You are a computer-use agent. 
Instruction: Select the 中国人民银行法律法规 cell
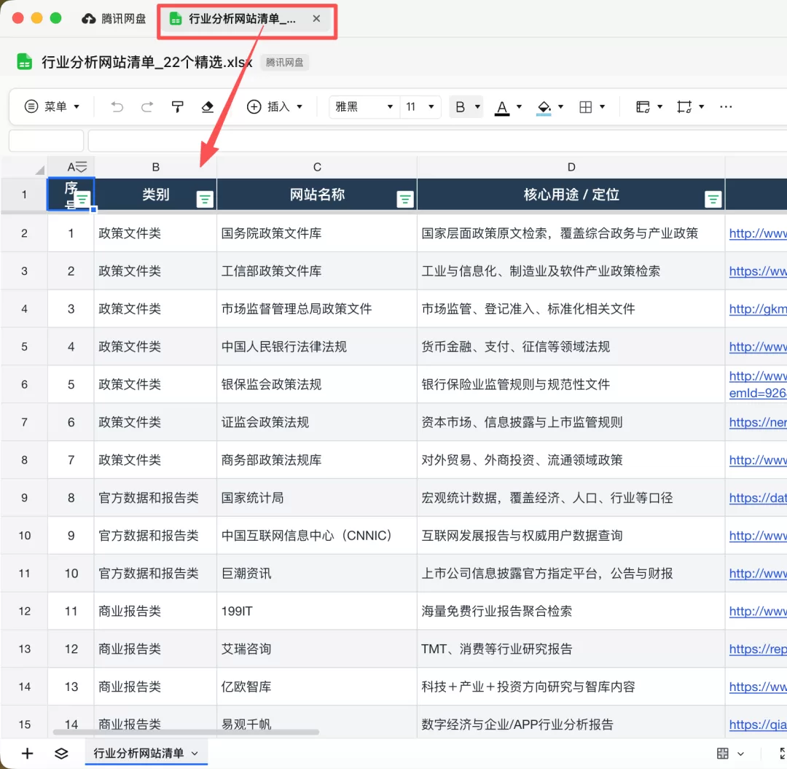(x=317, y=347)
